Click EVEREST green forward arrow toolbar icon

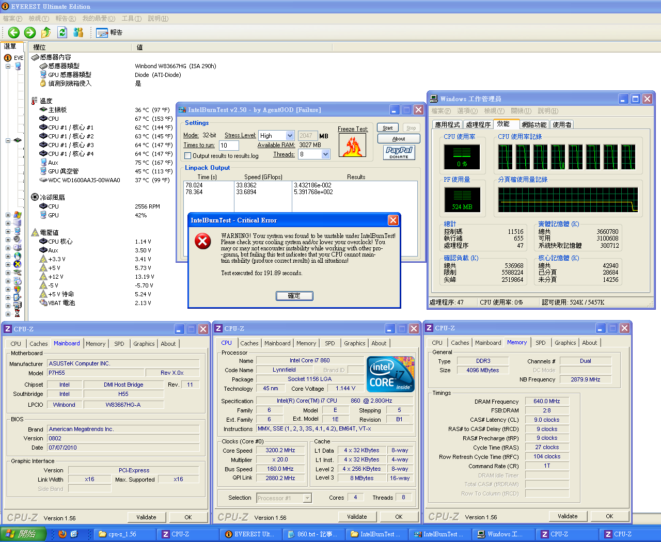(30, 33)
